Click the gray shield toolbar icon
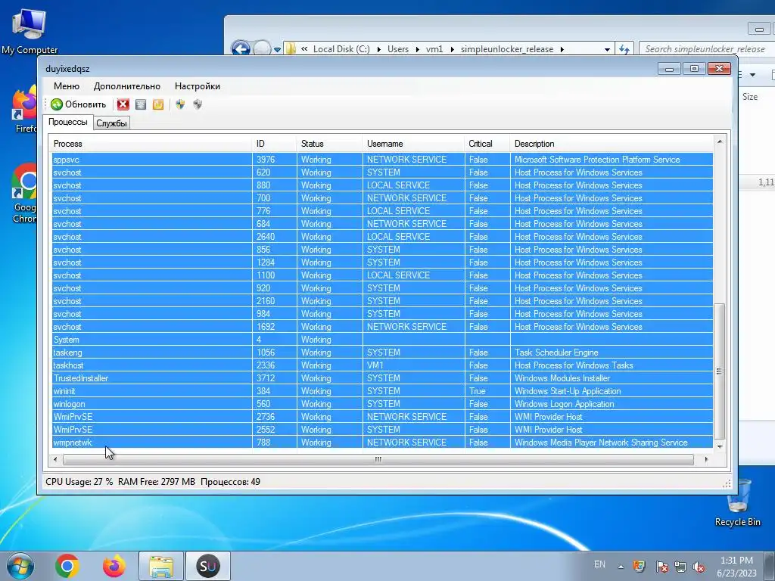 pos(198,104)
